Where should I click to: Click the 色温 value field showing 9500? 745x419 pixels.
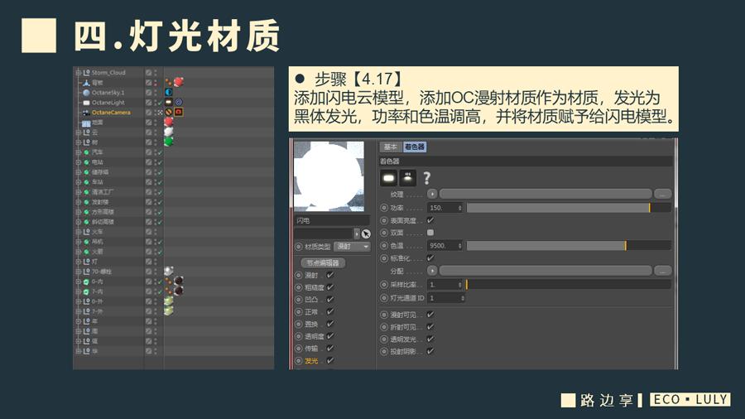tap(445, 246)
